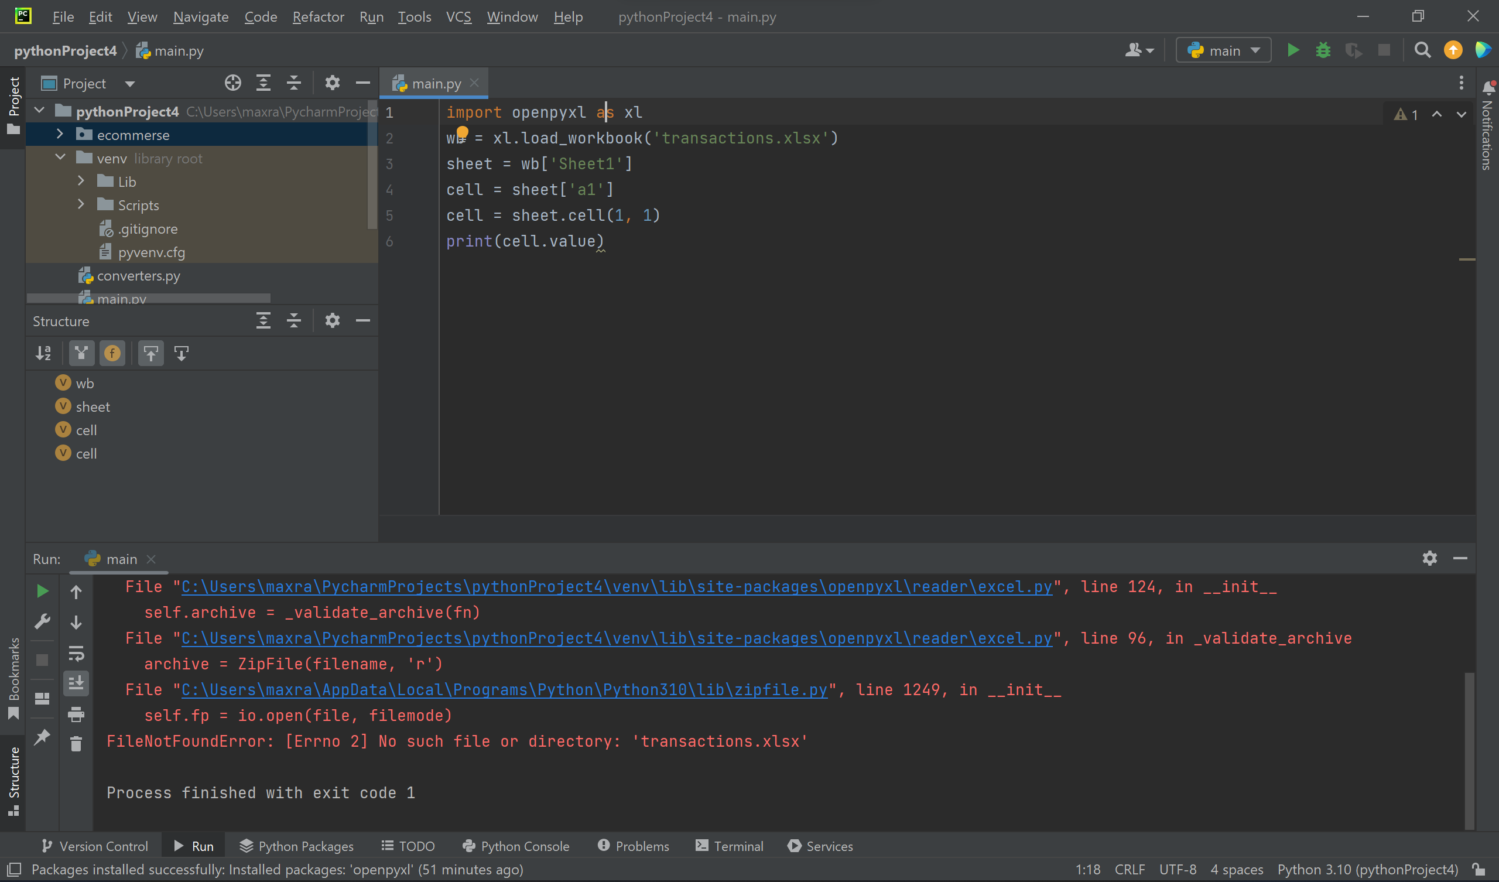The image size is (1499, 882).
Task: Run the main script with the green play icon
Action: (1293, 50)
